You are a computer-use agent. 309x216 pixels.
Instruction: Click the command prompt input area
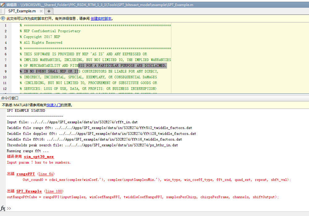(158, 208)
